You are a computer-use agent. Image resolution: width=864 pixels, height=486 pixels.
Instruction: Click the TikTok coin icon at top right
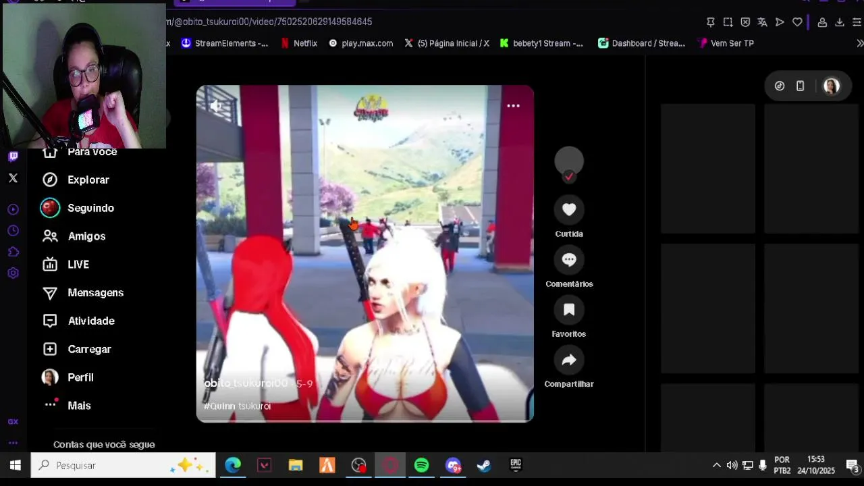click(780, 86)
